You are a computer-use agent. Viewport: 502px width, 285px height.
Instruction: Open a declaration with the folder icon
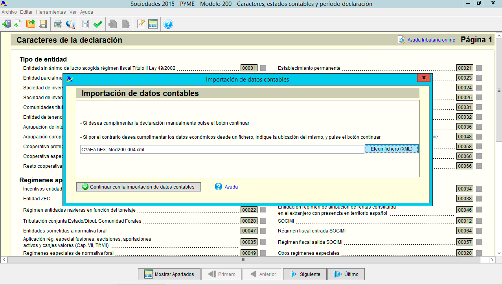pyautogui.click(x=31, y=24)
